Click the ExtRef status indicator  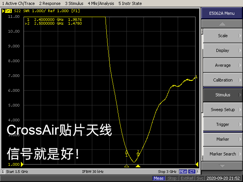187,178
